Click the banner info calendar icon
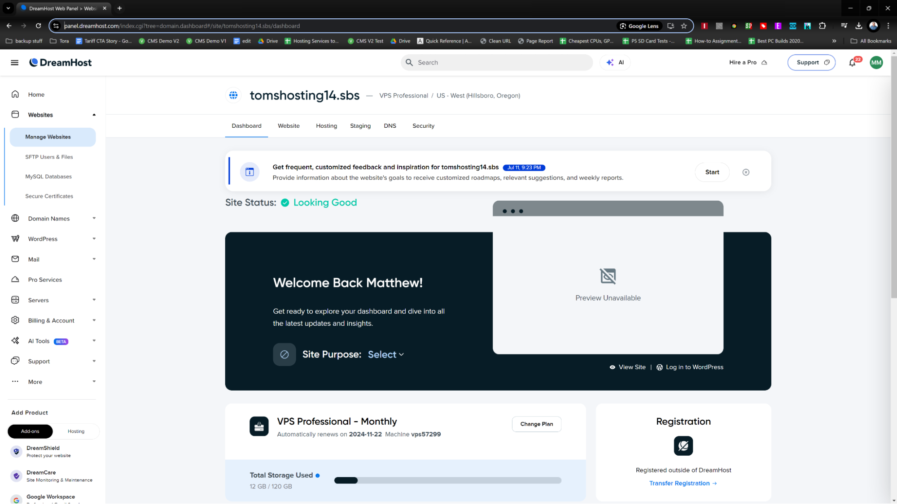This screenshot has height=504, width=897. point(249,172)
